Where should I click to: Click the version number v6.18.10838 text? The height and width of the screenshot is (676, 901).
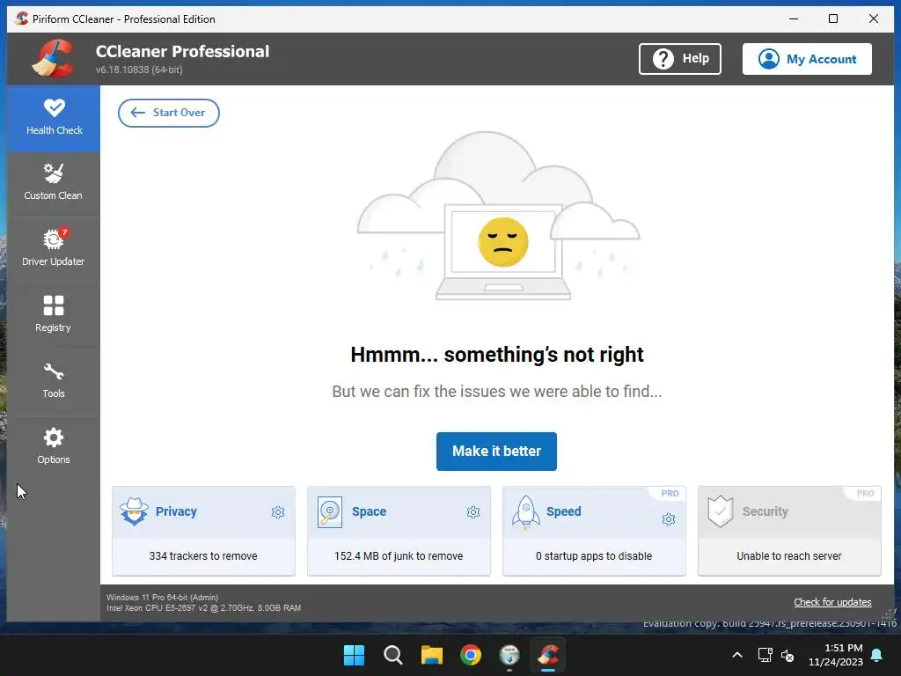pyautogui.click(x=139, y=70)
